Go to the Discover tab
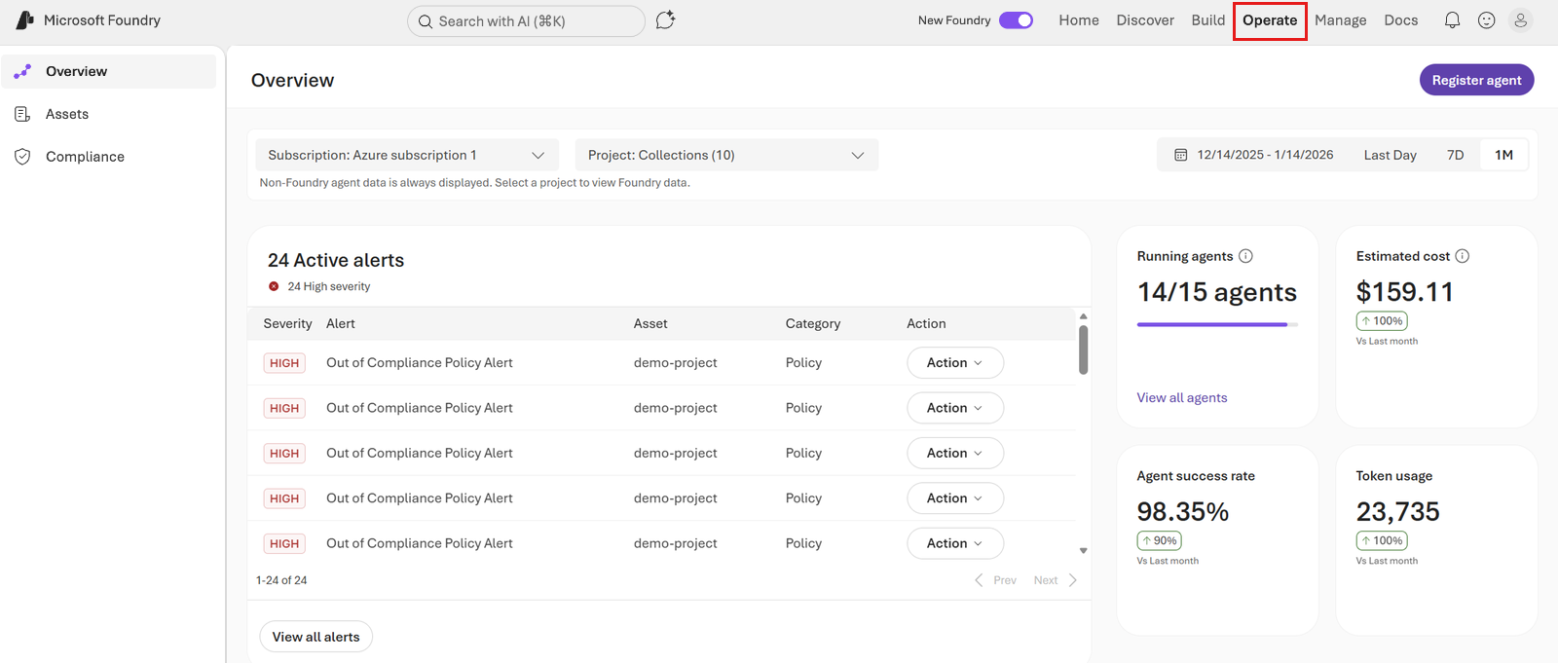 coord(1145,20)
